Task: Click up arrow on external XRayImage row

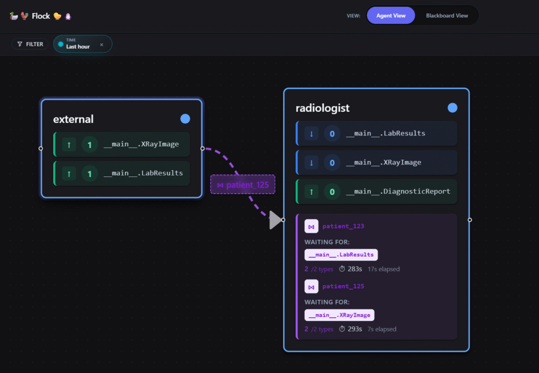Action: click(69, 144)
